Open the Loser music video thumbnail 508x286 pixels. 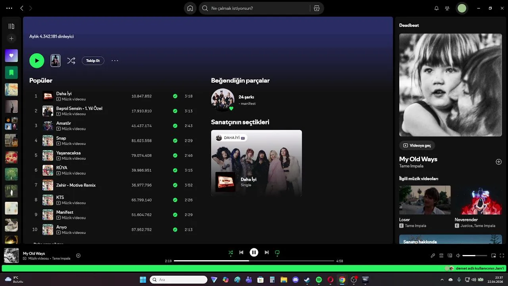pyautogui.click(x=425, y=200)
